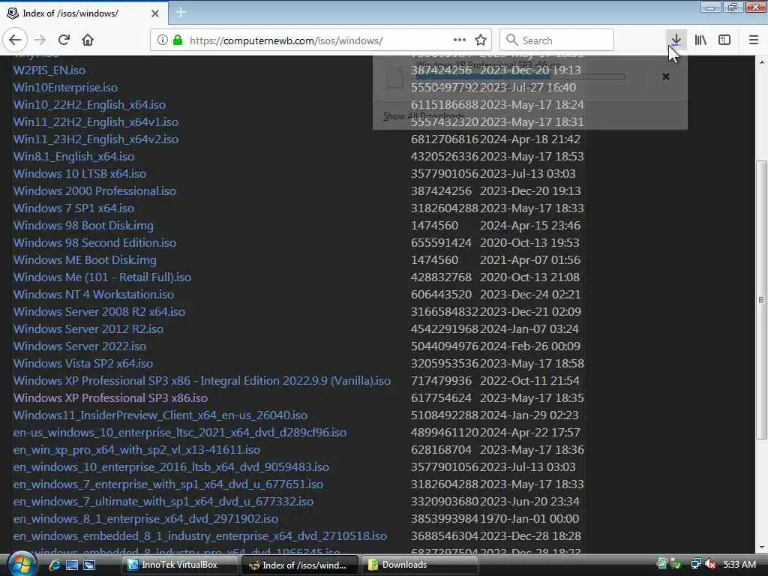Screen dimensions: 768x576
Task: Click en_windows_10_enterprise_2016_ltsb iso link
Action: point(171,466)
